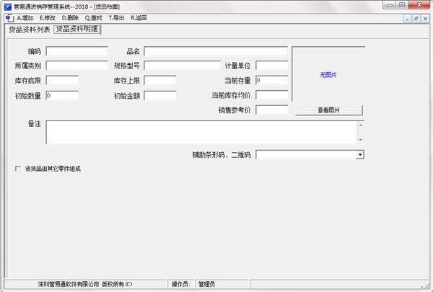Screen dimensions: 433x292
Task: Click the 当前库存均价 field
Action: click(x=272, y=95)
